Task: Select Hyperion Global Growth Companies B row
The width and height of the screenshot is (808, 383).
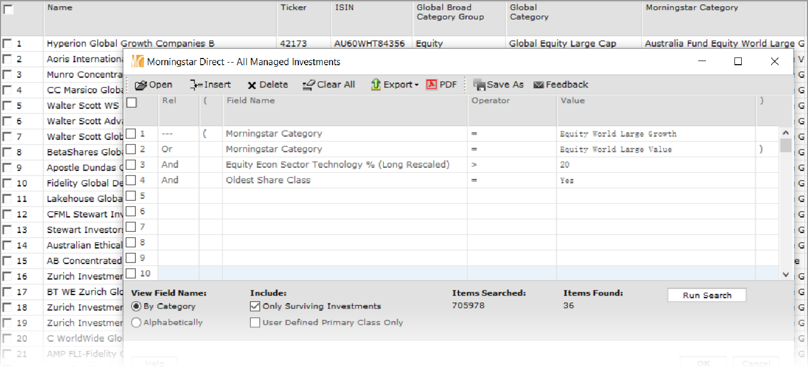Action: (131, 44)
